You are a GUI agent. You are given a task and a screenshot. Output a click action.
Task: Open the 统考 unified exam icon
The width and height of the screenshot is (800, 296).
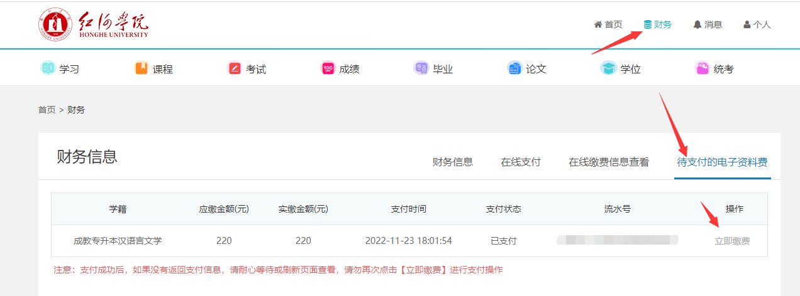pos(702,68)
